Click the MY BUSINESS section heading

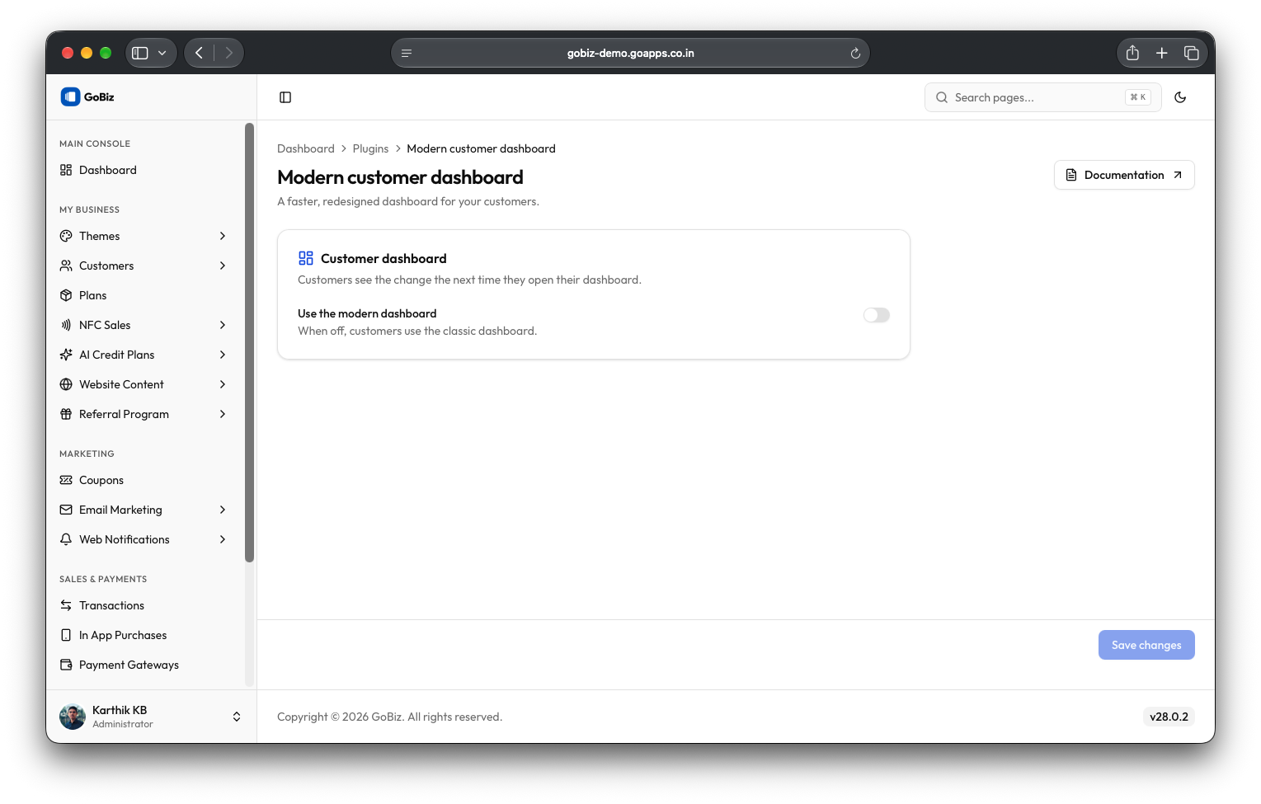click(89, 209)
